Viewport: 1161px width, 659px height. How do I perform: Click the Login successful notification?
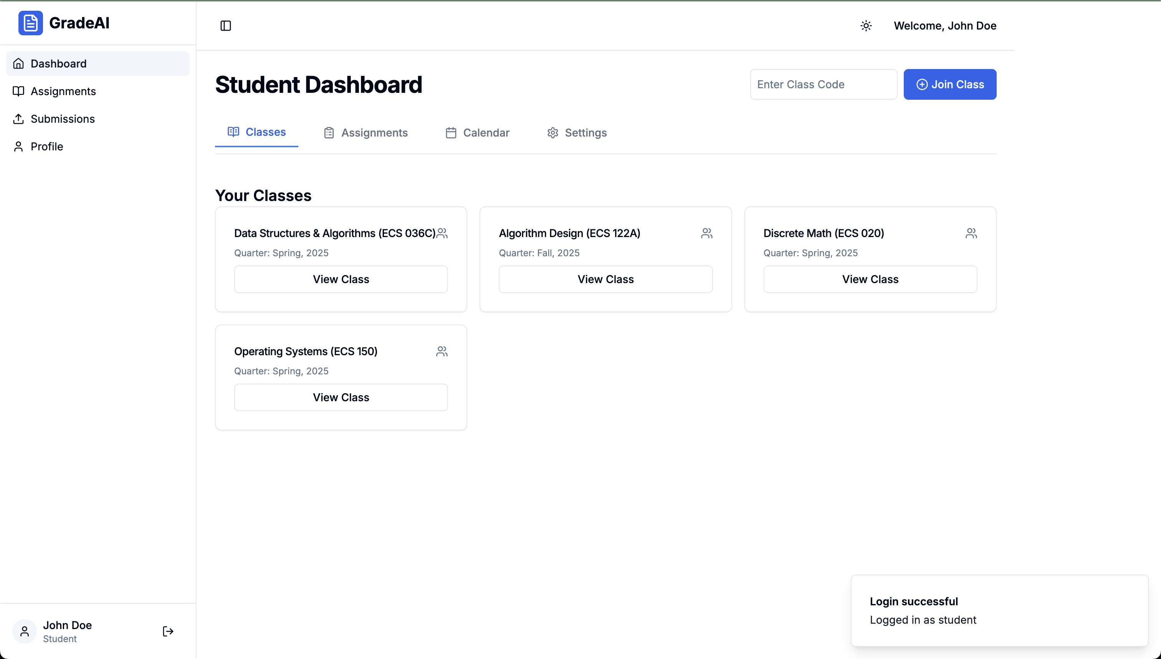[x=999, y=611]
